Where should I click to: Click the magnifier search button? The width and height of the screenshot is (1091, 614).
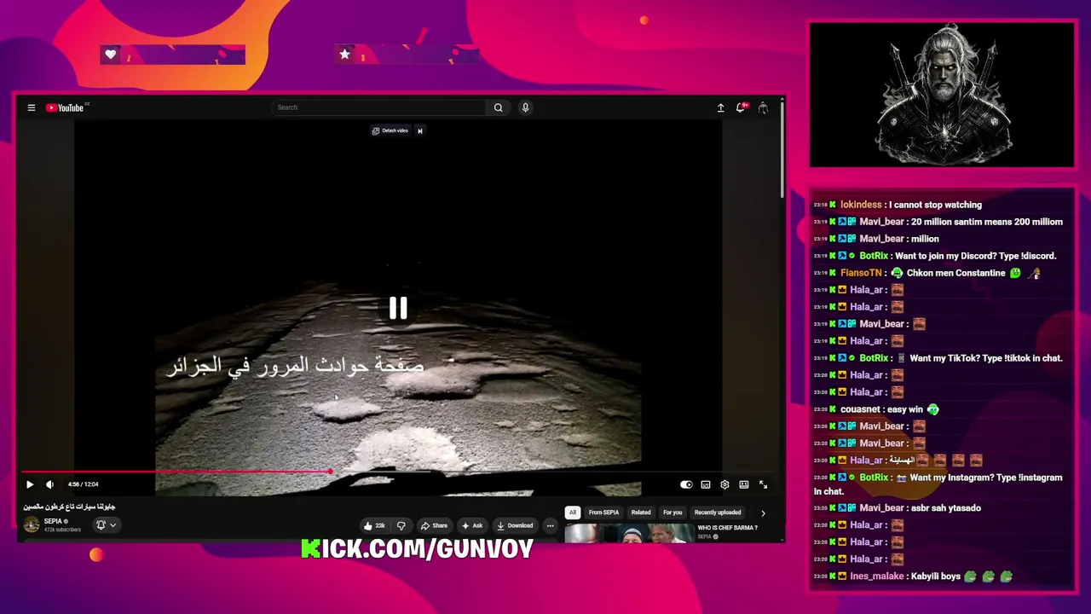pos(499,107)
